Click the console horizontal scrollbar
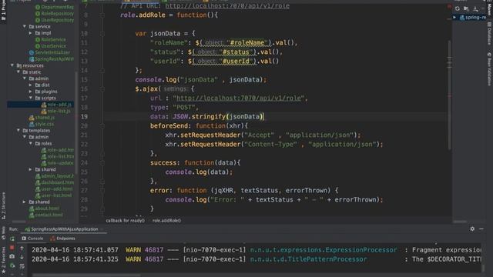The width and height of the screenshot is (493, 277). (86, 275)
